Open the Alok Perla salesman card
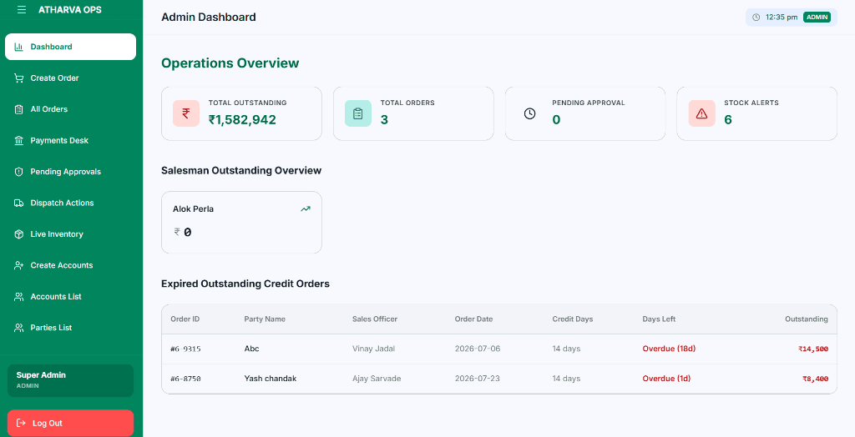The height and width of the screenshot is (437, 855). click(x=241, y=223)
